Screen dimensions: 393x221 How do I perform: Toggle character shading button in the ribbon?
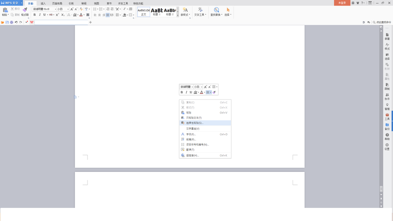point(88,15)
